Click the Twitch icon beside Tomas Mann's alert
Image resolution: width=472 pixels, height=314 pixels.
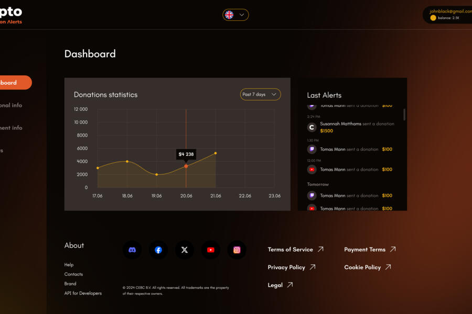click(x=312, y=149)
